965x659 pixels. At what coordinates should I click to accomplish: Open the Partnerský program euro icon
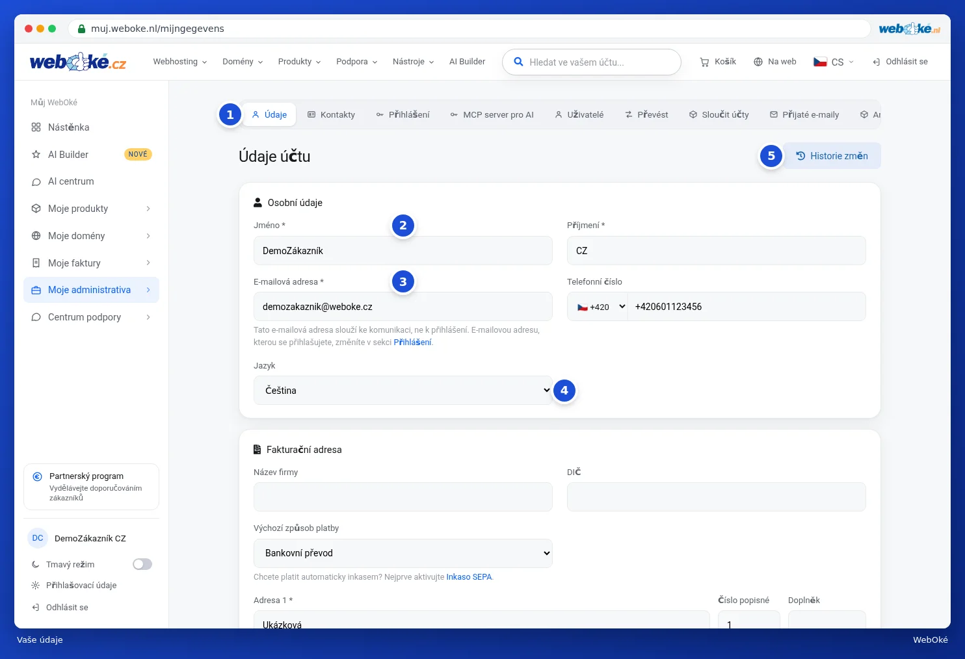pos(38,476)
